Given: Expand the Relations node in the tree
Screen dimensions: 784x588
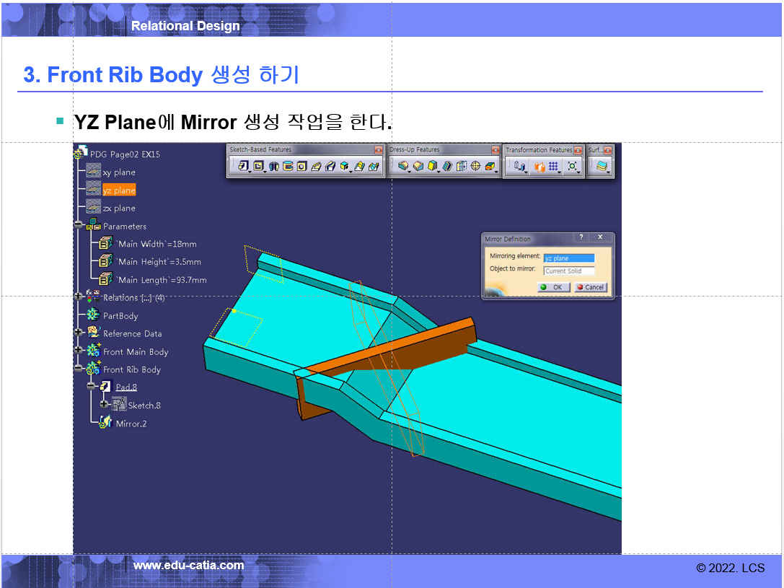Looking at the screenshot, I should click(78, 297).
